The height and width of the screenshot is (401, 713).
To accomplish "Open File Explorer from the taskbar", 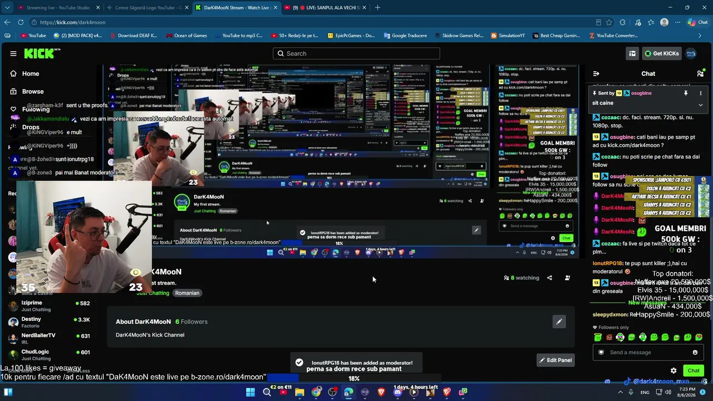I will [300, 392].
